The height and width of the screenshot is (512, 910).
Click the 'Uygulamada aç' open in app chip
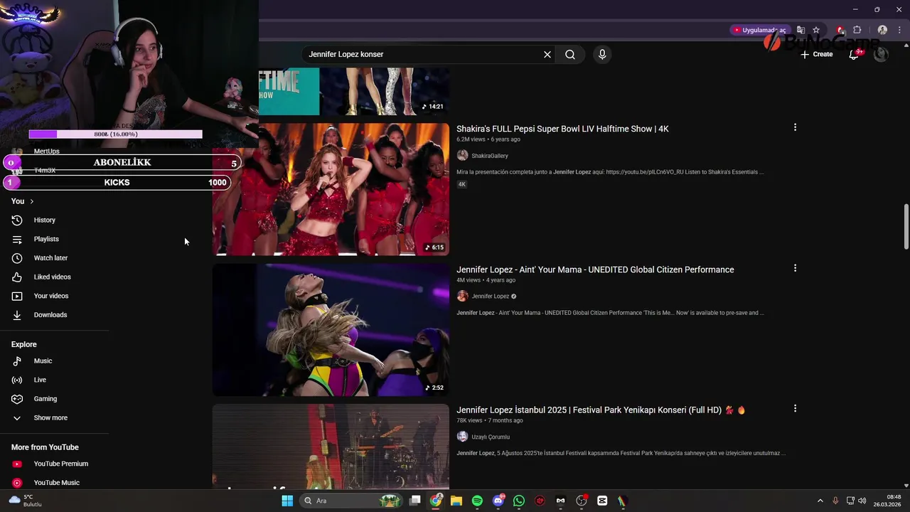pos(760,30)
